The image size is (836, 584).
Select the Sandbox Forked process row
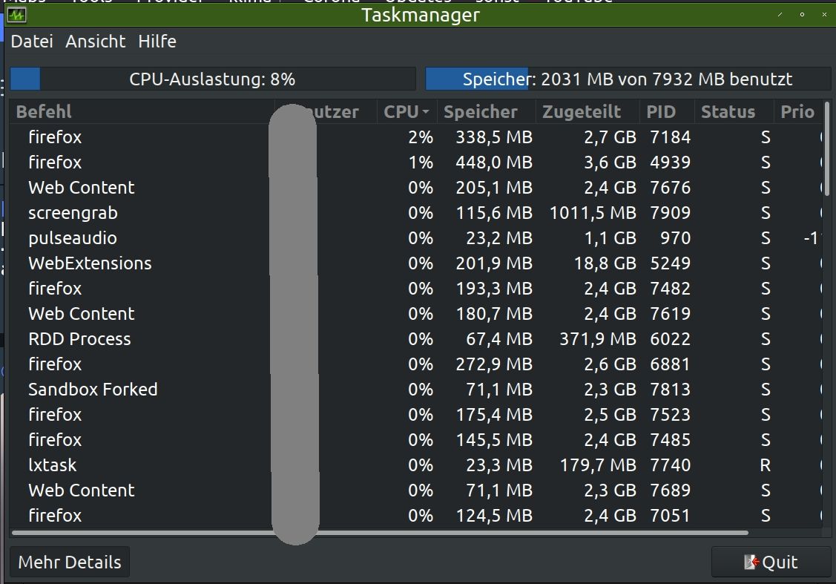[416, 390]
